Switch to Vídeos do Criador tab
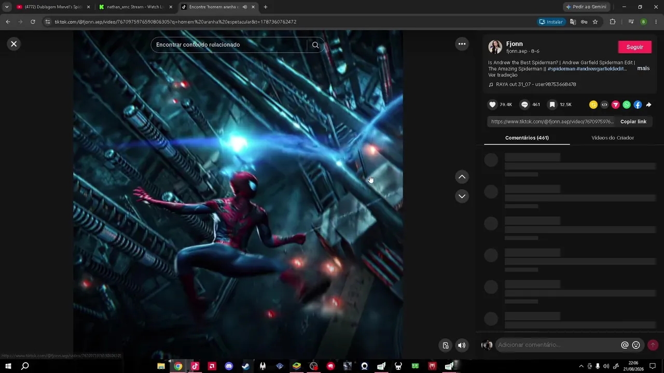The width and height of the screenshot is (664, 373). (613, 138)
